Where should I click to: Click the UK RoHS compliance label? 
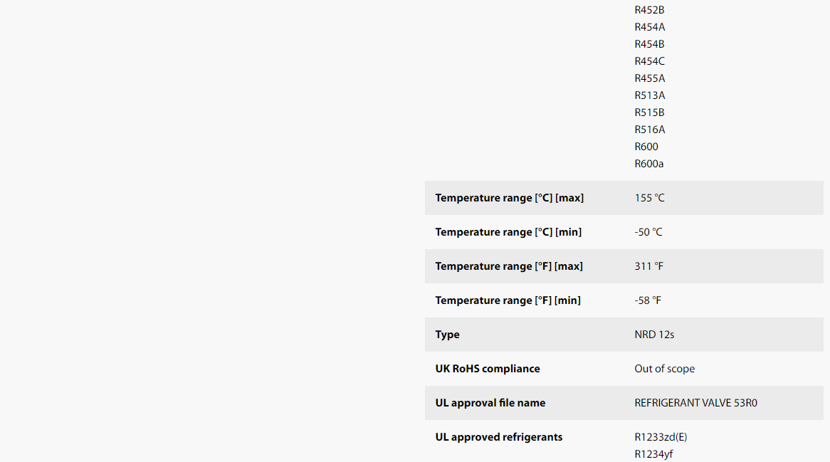[x=488, y=369]
